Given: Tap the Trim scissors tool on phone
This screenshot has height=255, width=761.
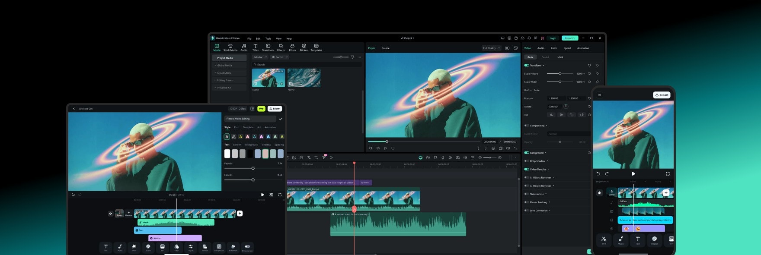Looking at the screenshot, I should click(604, 239).
